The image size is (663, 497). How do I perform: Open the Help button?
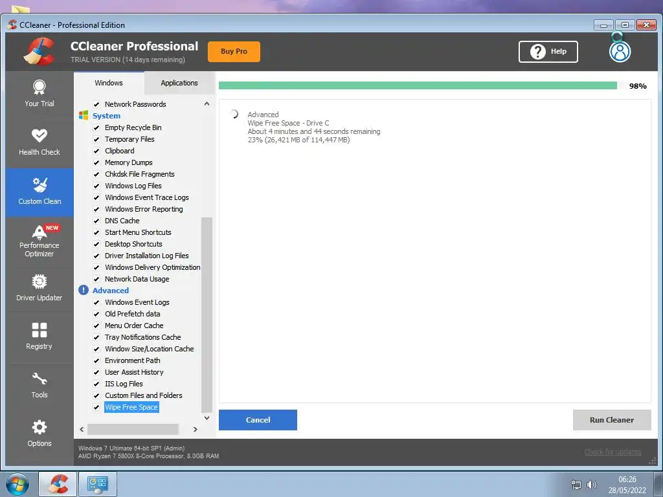tap(548, 52)
